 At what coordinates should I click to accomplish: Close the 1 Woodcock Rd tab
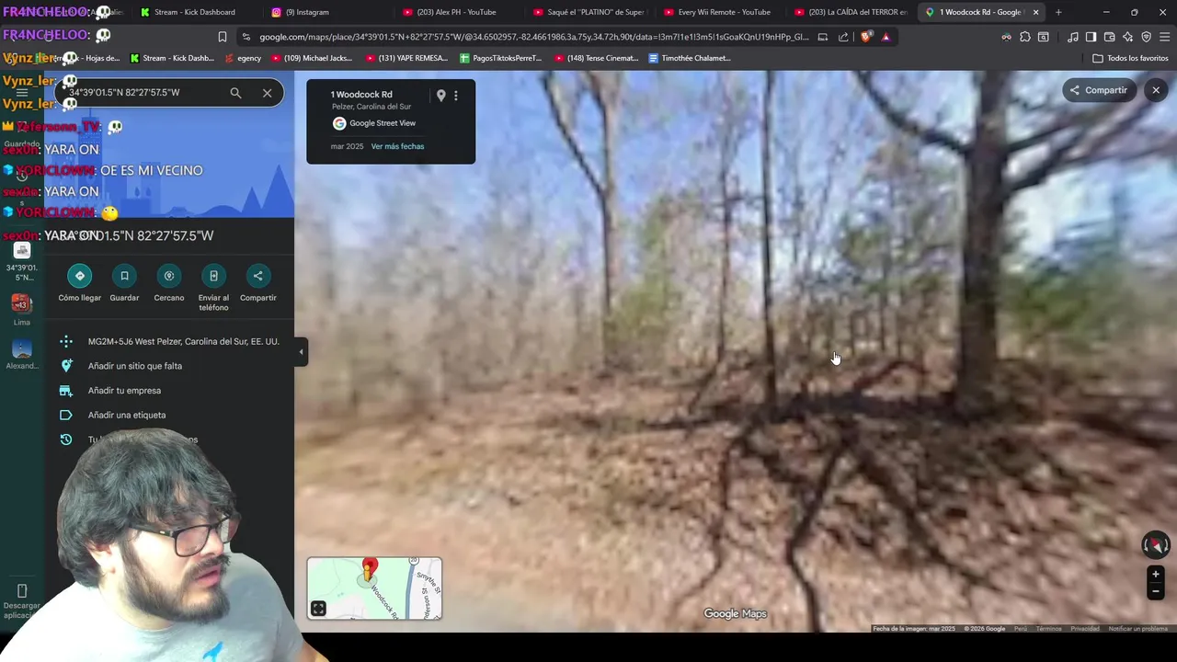tap(1035, 12)
